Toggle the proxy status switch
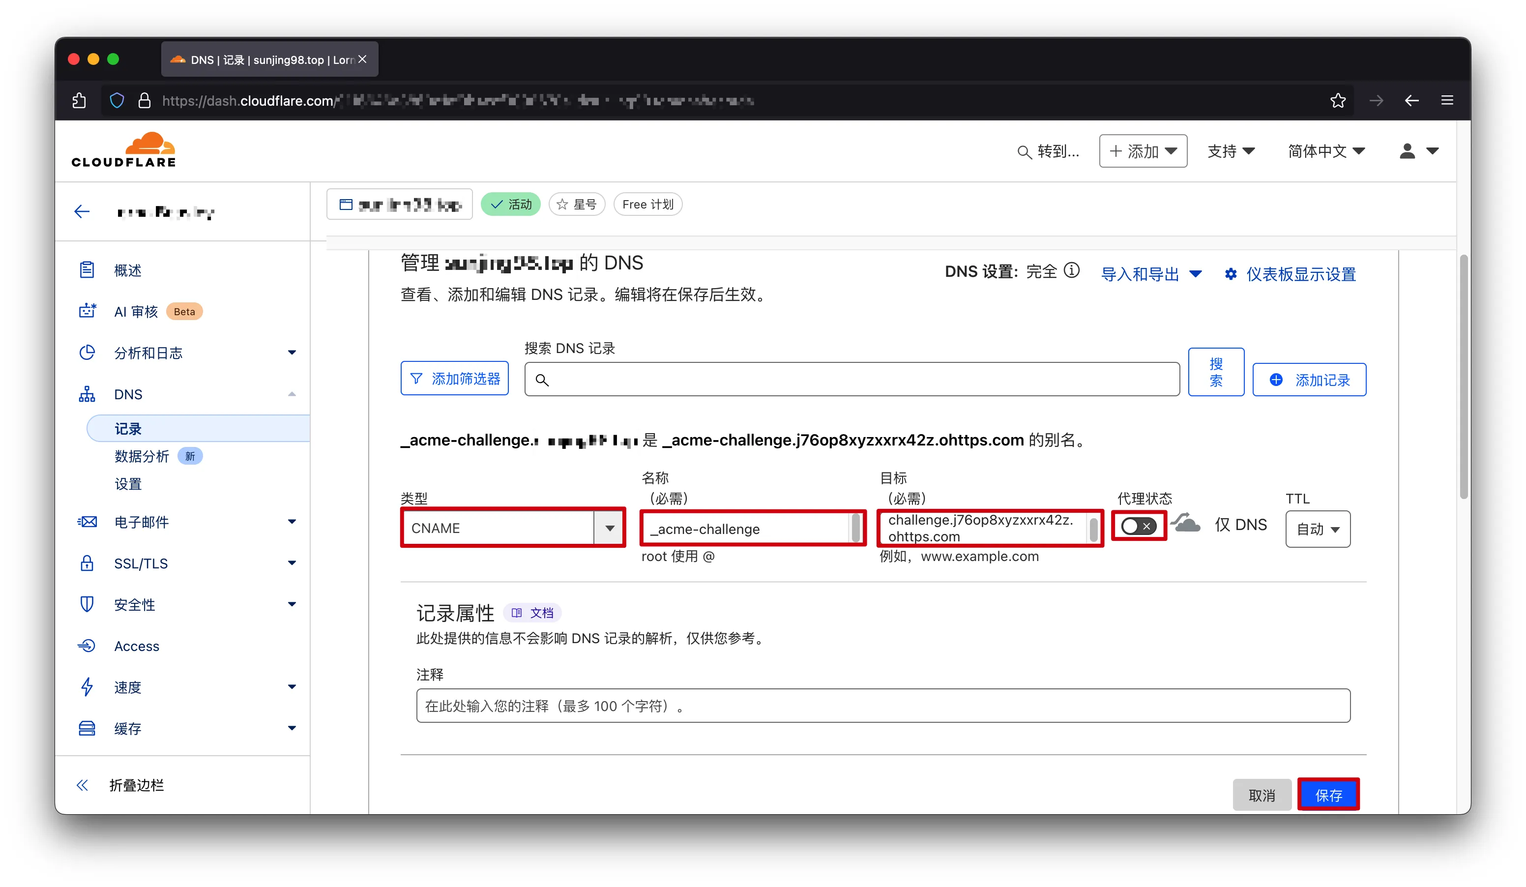The width and height of the screenshot is (1526, 887). tap(1138, 526)
